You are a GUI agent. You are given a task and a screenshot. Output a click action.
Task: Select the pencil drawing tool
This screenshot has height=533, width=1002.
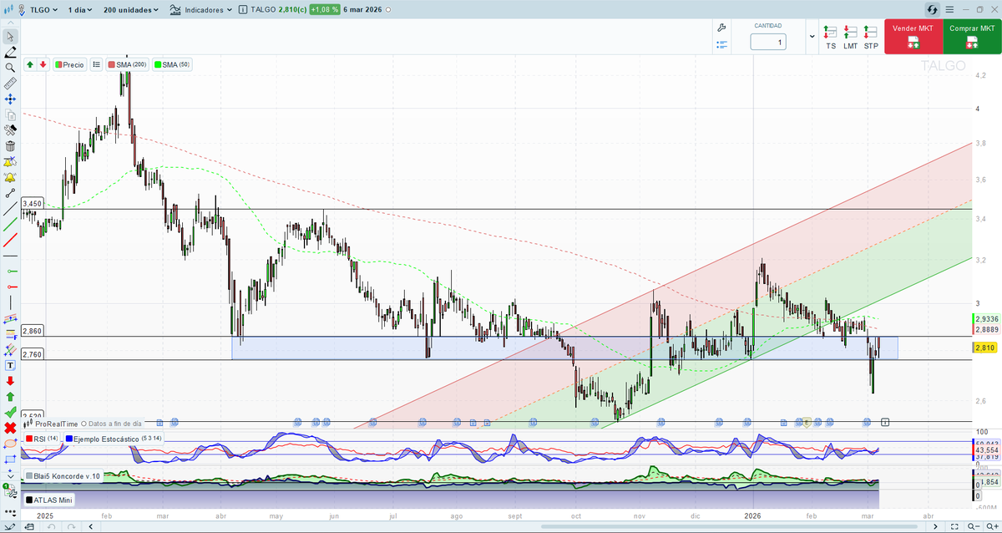tap(10, 52)
